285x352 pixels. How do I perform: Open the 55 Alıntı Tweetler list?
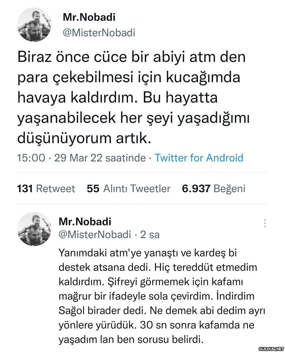[128, 189]
